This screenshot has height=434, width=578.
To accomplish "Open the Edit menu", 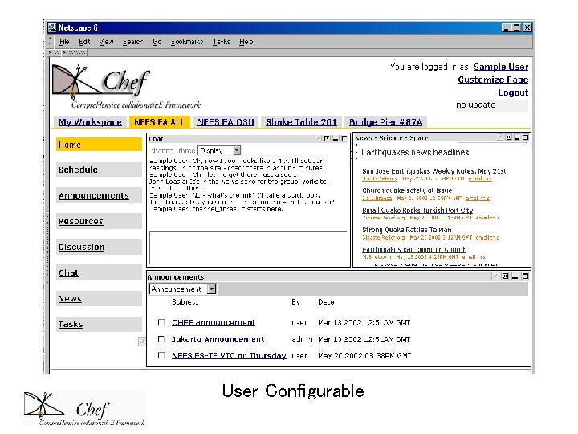I will (x=84, y=42).
